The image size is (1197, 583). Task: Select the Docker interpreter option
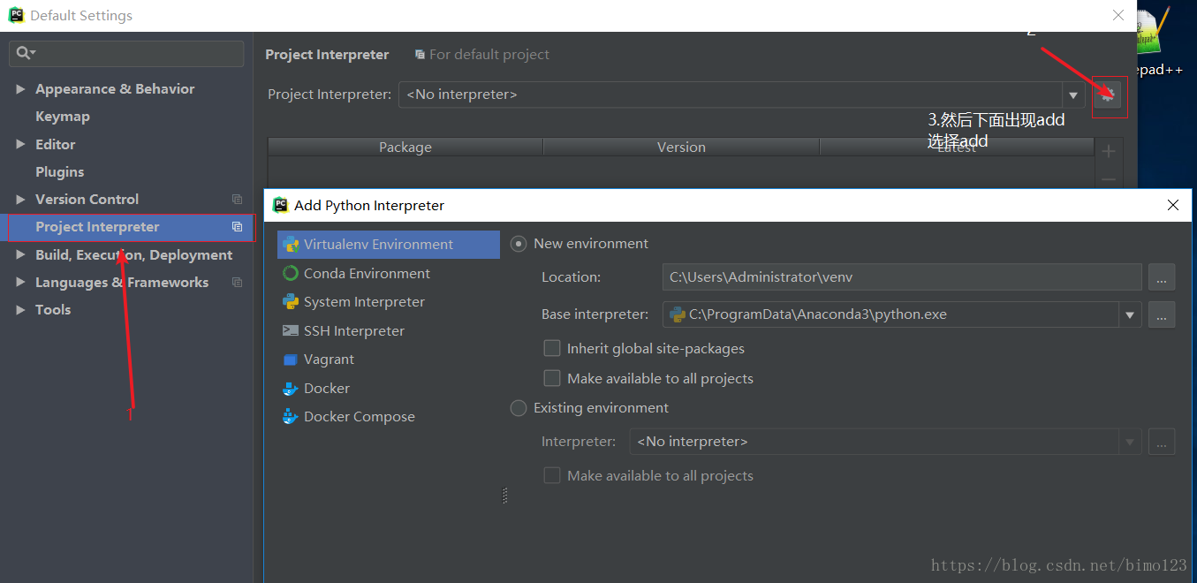(326, 389)
